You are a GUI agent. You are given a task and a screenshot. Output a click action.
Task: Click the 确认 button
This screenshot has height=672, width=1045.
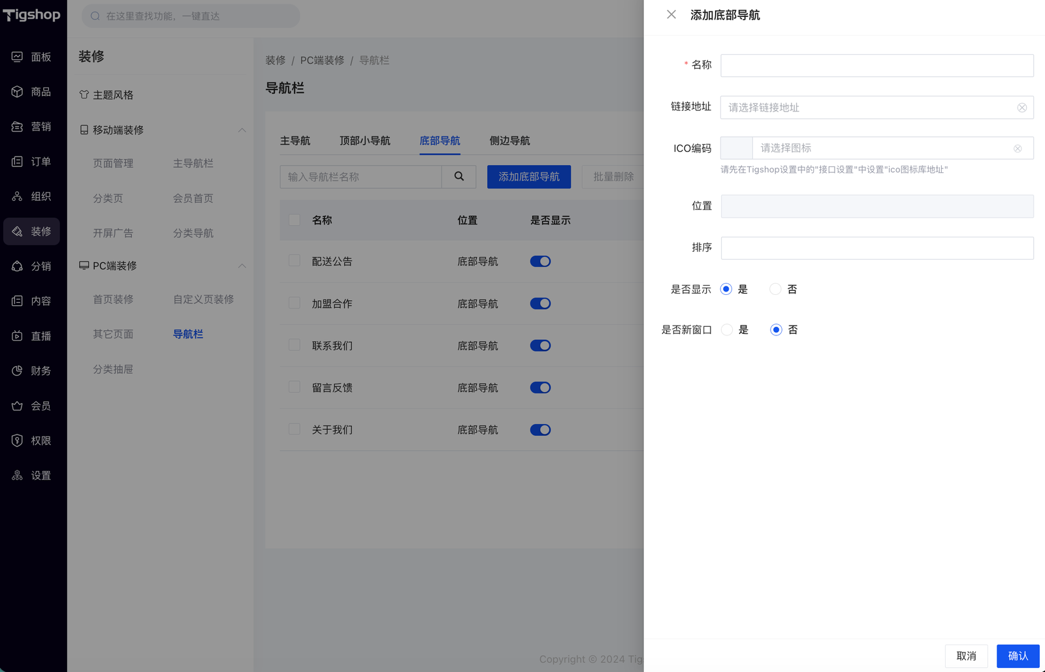1018,656
